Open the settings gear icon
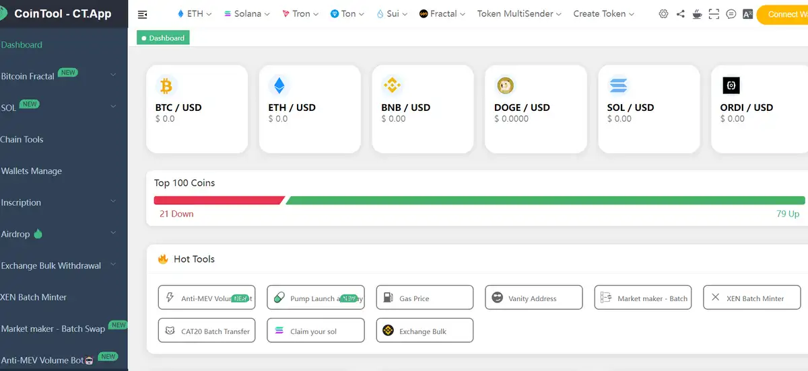The height and width of the screenshot is (371, 808). [x=663, y=14]
